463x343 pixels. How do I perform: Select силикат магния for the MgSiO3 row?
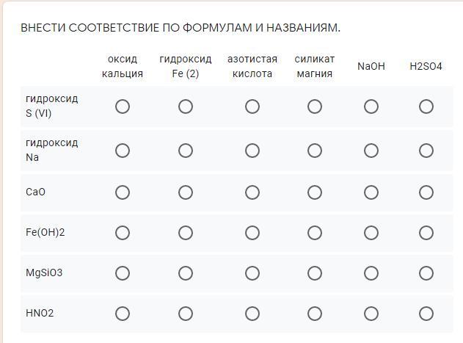click(315, 273)
